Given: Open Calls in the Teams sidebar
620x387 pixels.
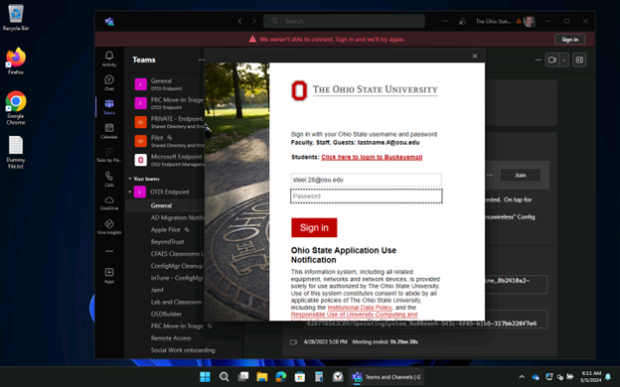Looking at the screenshot, I should pos(109,179).
